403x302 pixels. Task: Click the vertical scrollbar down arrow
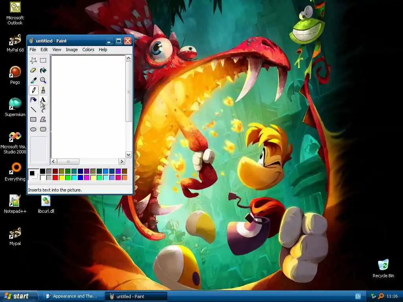tap(129, 155)
